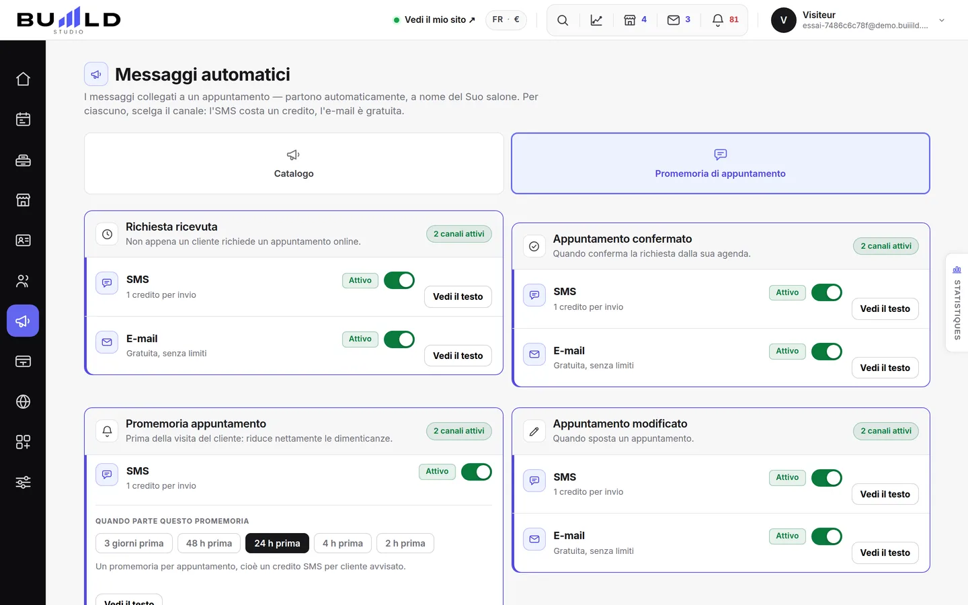Open the shop icon with badge 4
The height and width of the screenshot is (605, 968).
point(635,20)
